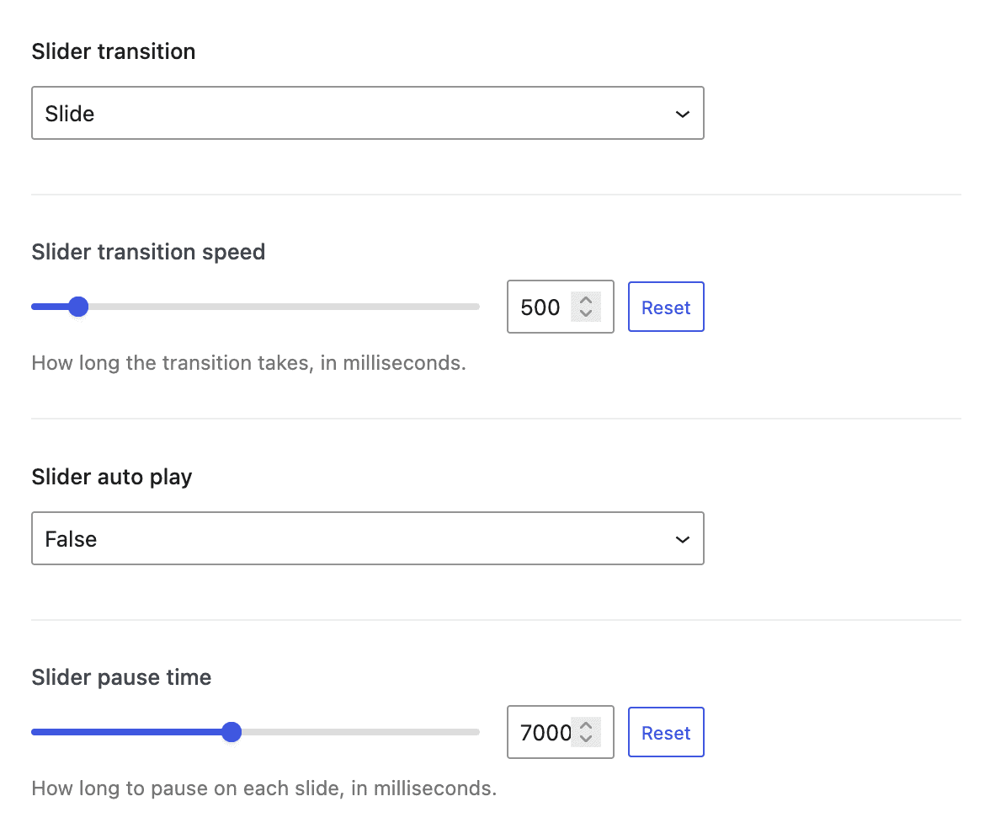Click the transition speed slider handle
990x839 pixels.
point(78,307)
